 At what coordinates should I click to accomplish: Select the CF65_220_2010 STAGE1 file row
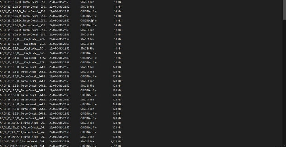tap(60, 141)
